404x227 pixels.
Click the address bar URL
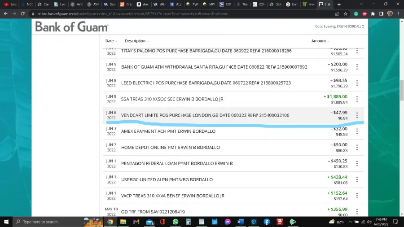132,14
